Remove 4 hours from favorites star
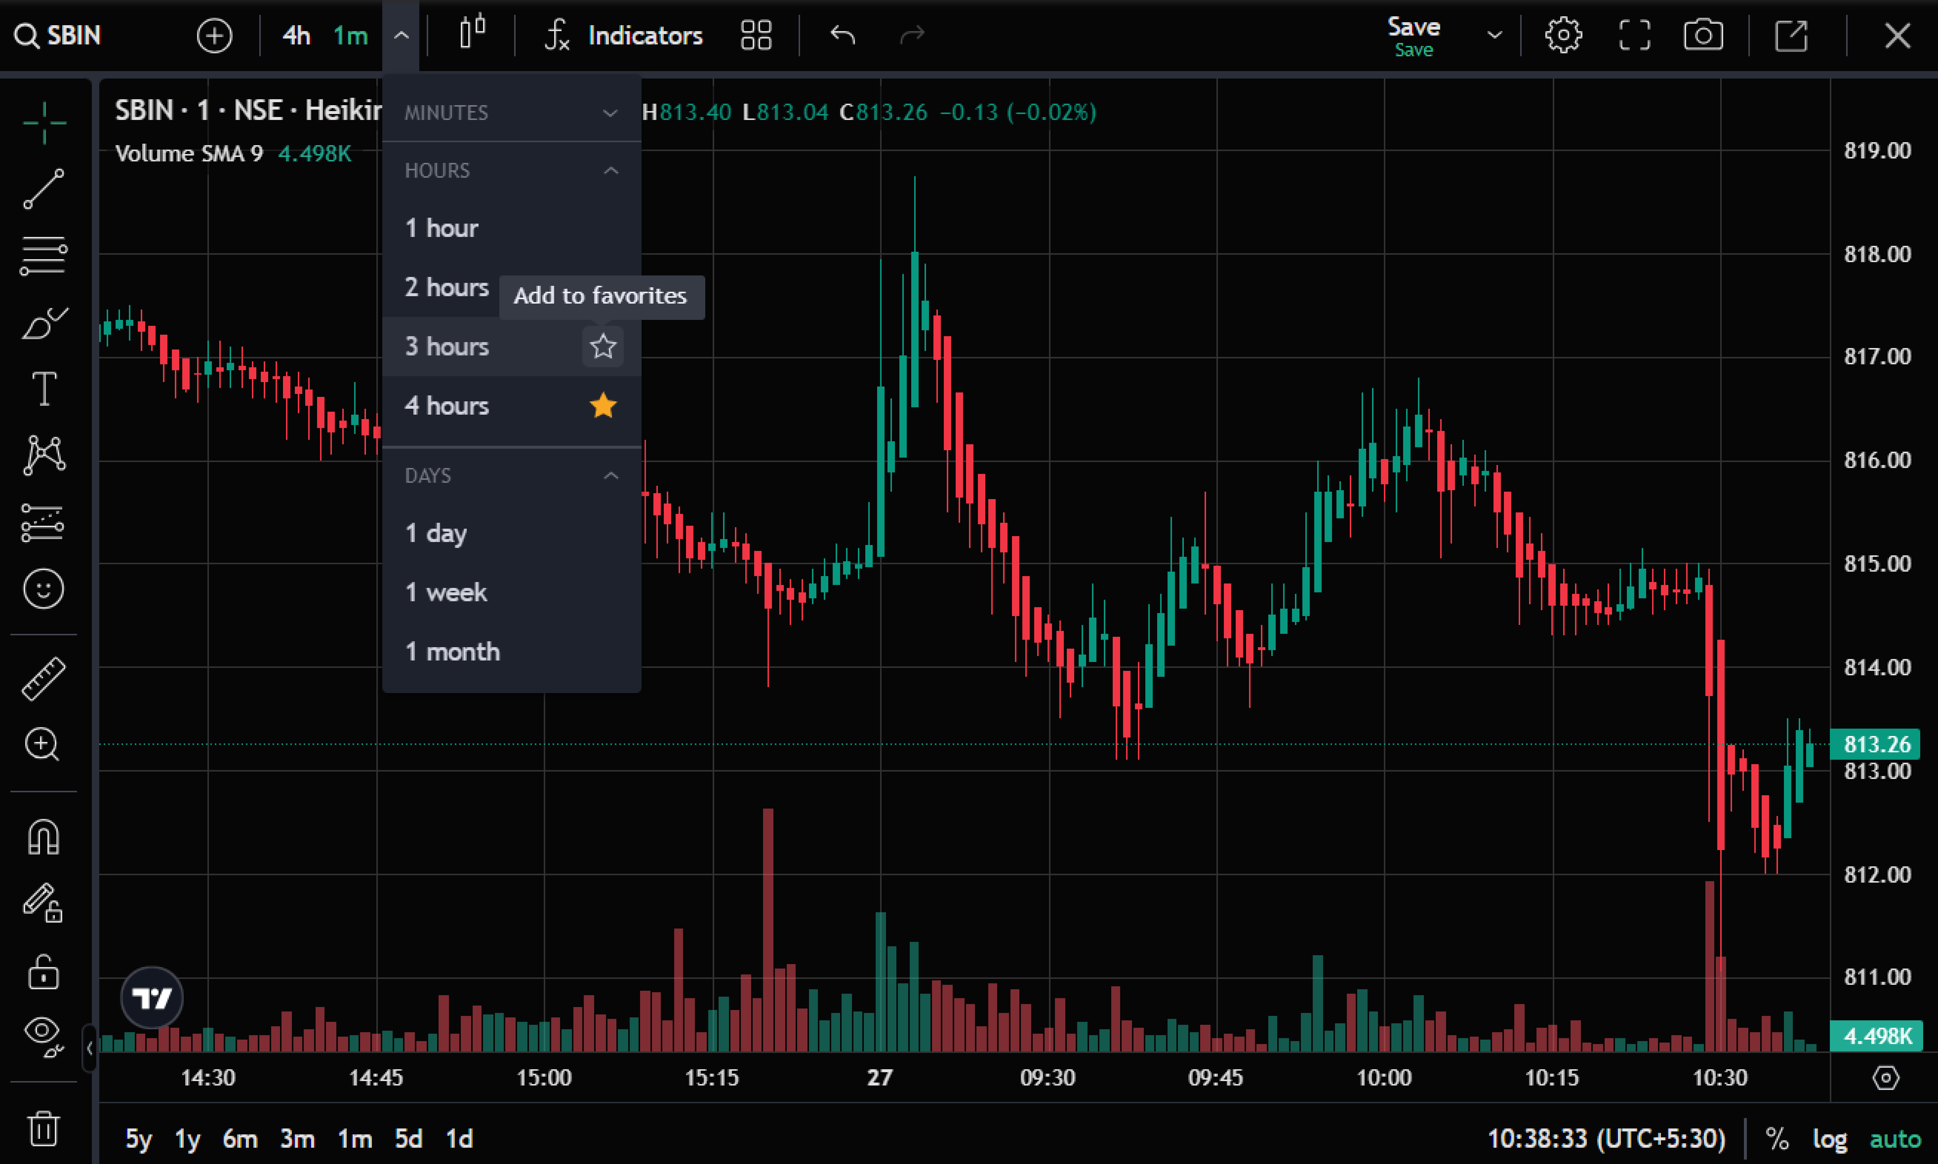This screenshot has width=1938, height=1164. [x=603, y=405]
